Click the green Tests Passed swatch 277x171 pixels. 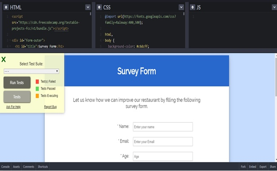point(37,88)
